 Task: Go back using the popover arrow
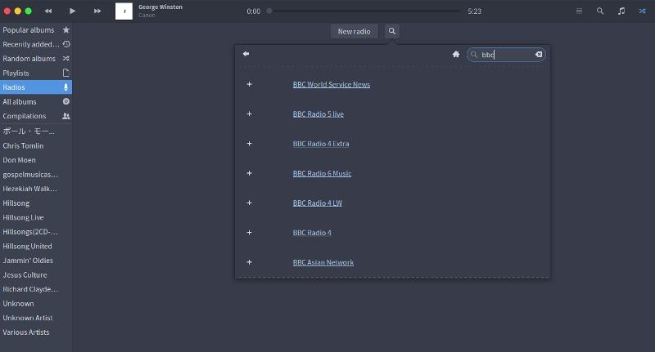246,54
